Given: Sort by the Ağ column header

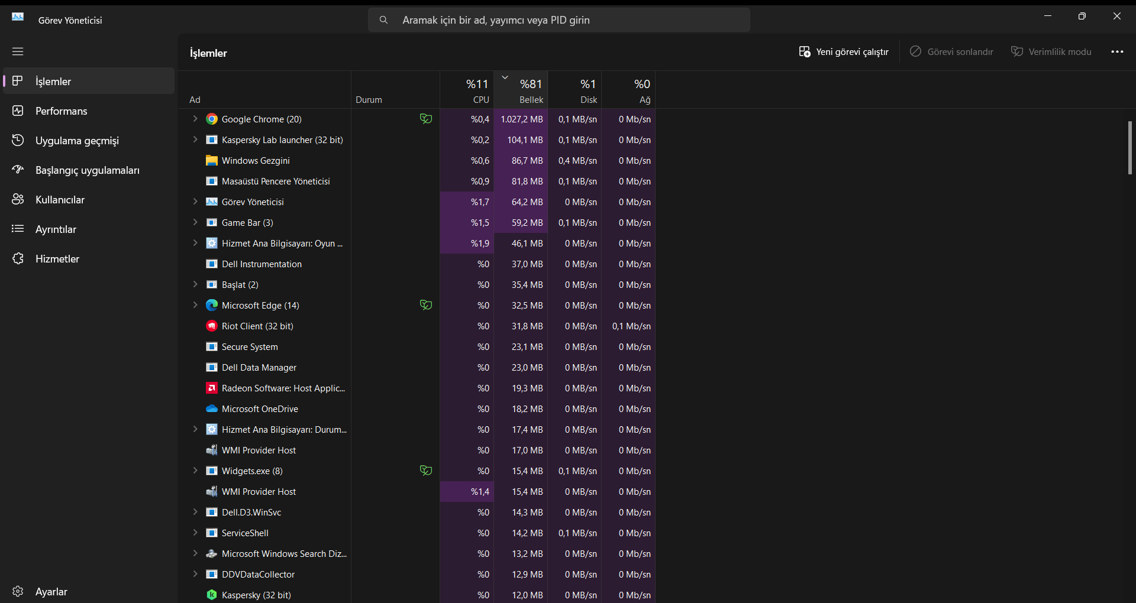Looking at the screenshot, I should (629, 90).
